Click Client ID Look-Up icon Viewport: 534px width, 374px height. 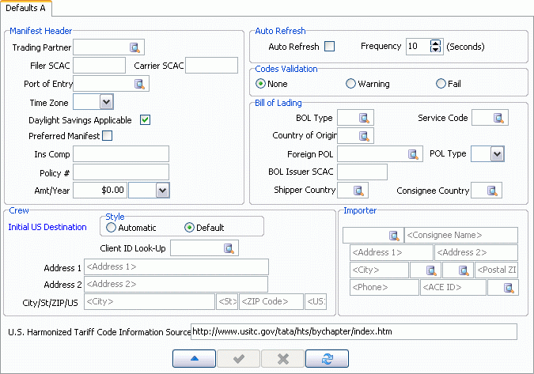(x=229, y=248)
